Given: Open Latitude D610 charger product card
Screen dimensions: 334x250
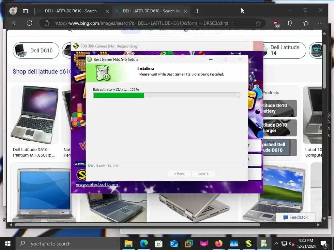Looking at the screenshot, I should [280, 128].
